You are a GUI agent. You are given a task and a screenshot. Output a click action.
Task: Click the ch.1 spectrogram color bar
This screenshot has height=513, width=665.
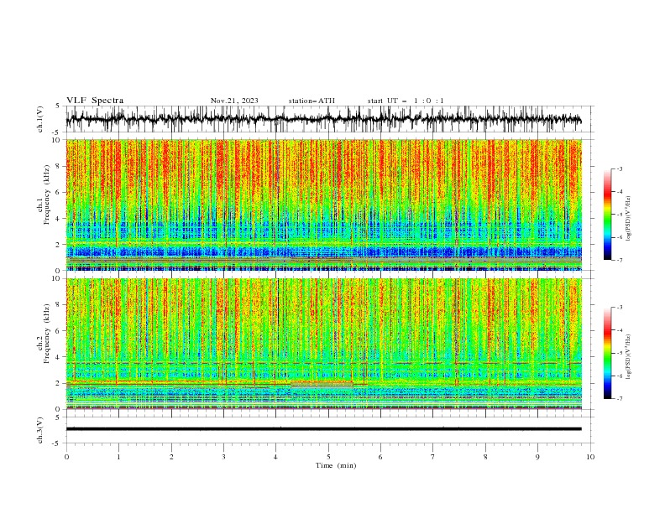[x=607, y=215]
